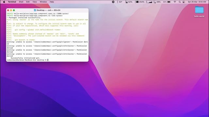The width and height of the screenshot is (209, 117).
Task: Minimize Terminal with the yellow button
Action: [11, 10]
